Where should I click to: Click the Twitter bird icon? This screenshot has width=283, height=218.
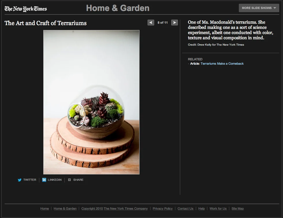pos(20,180)
